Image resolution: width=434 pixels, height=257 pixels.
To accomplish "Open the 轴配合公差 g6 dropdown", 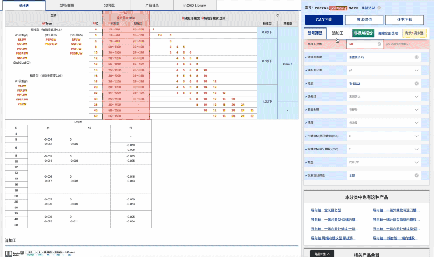I will (416, 70).
